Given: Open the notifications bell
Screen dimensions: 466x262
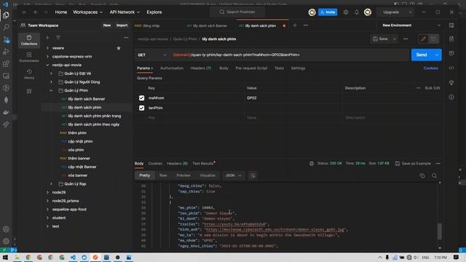Looking at the screenshot, I should [357, 12].
